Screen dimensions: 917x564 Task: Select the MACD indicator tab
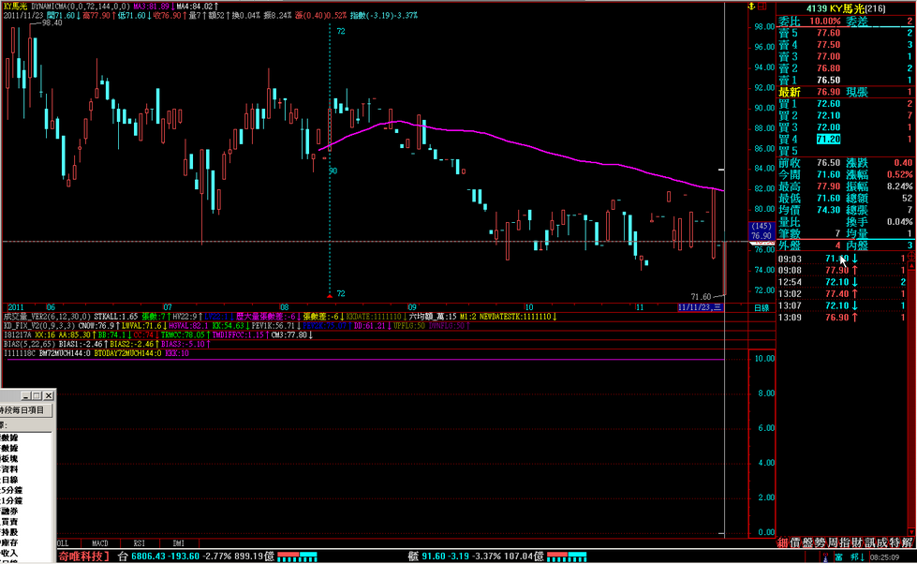pos(99,542)
